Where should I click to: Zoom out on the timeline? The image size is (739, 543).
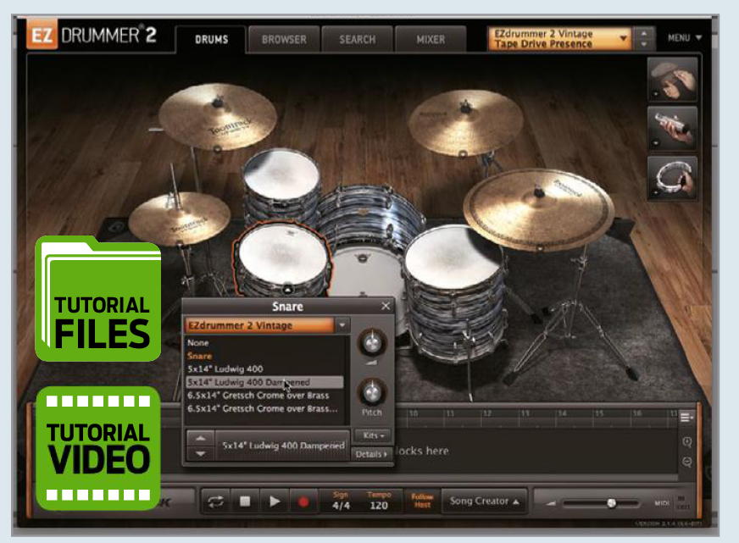[687, 462]
